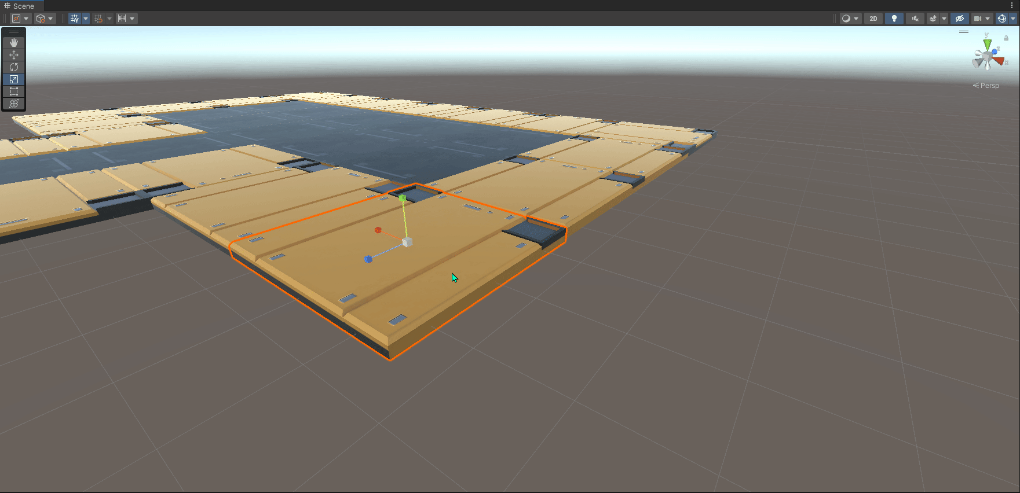Image resolution: width=1020 pixels, height=493 pixels.
Task: Open handle rotation dropdown arrow
Action: pos(50,19)
